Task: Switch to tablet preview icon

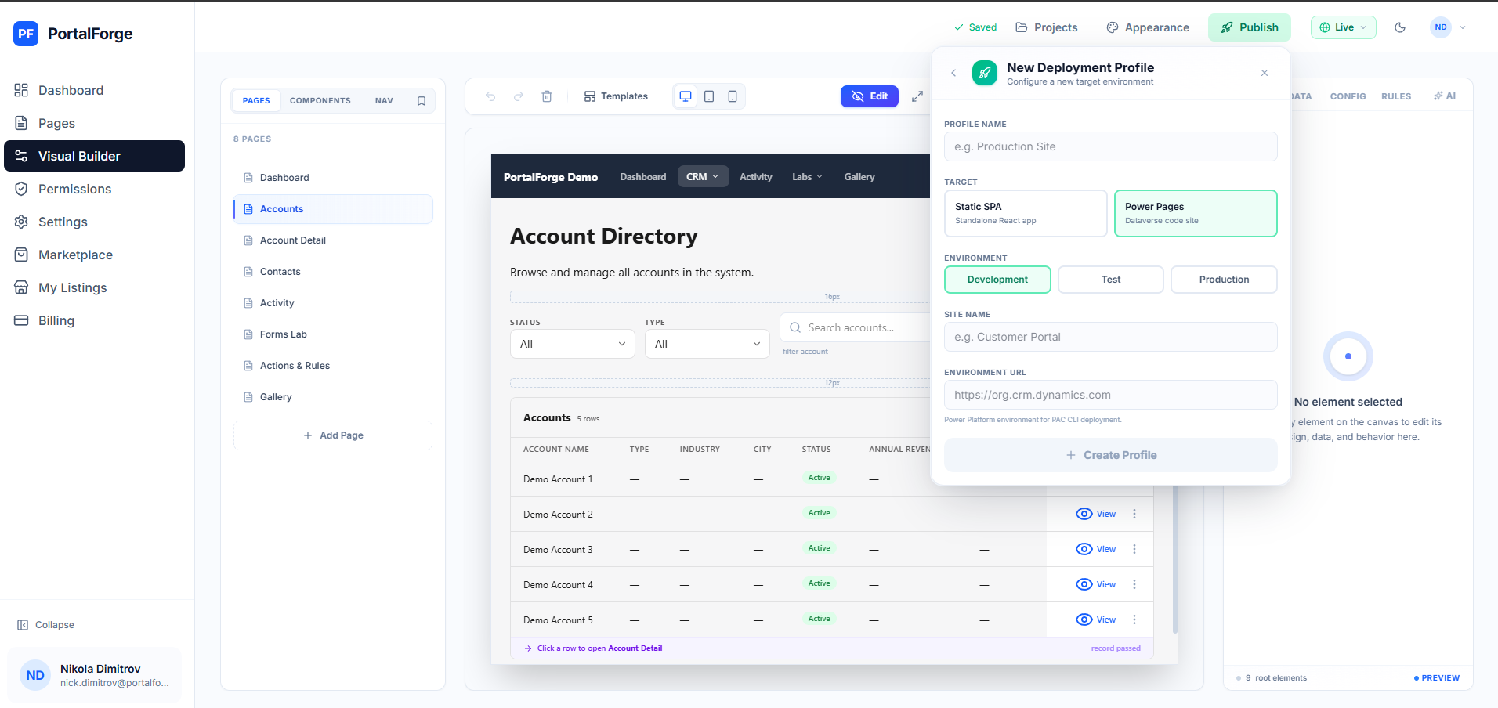Action: (x=709, y=96)
